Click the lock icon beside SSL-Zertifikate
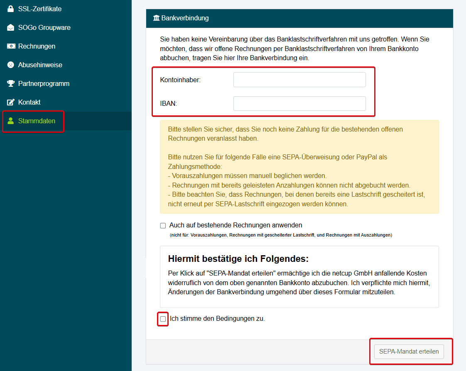 click(11, 9)
